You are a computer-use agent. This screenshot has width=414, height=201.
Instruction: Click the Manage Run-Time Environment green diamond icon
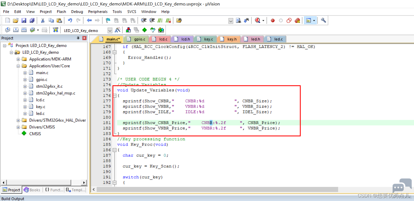click(x=144, y=30)
